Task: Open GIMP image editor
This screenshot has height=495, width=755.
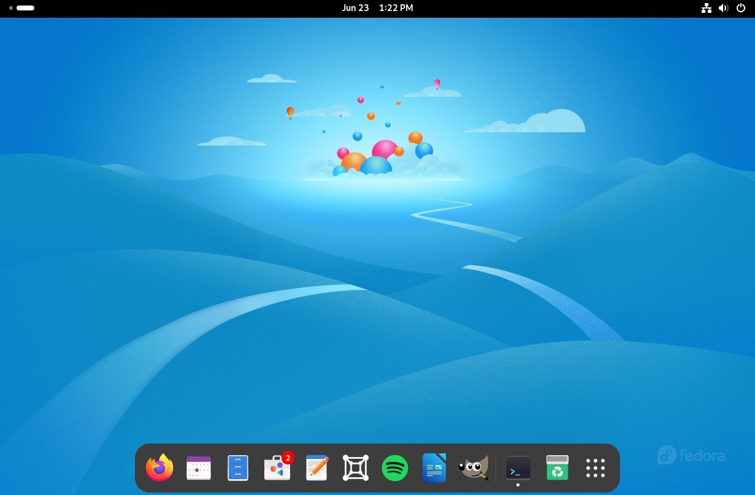Action: 473,467
